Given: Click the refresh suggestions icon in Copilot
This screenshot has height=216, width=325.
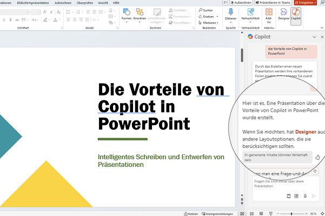Looking at the screenshot, I should pos(315,171).
